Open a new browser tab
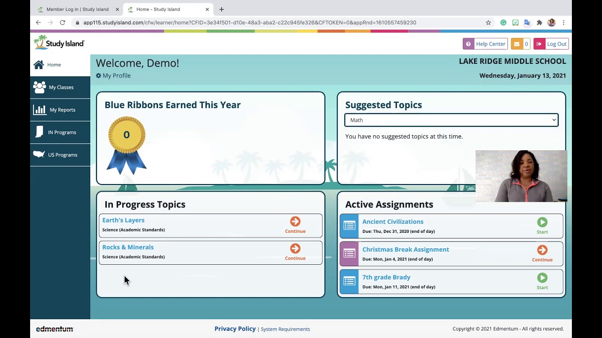This screenshot has width=602, height=338. [222, 9]
